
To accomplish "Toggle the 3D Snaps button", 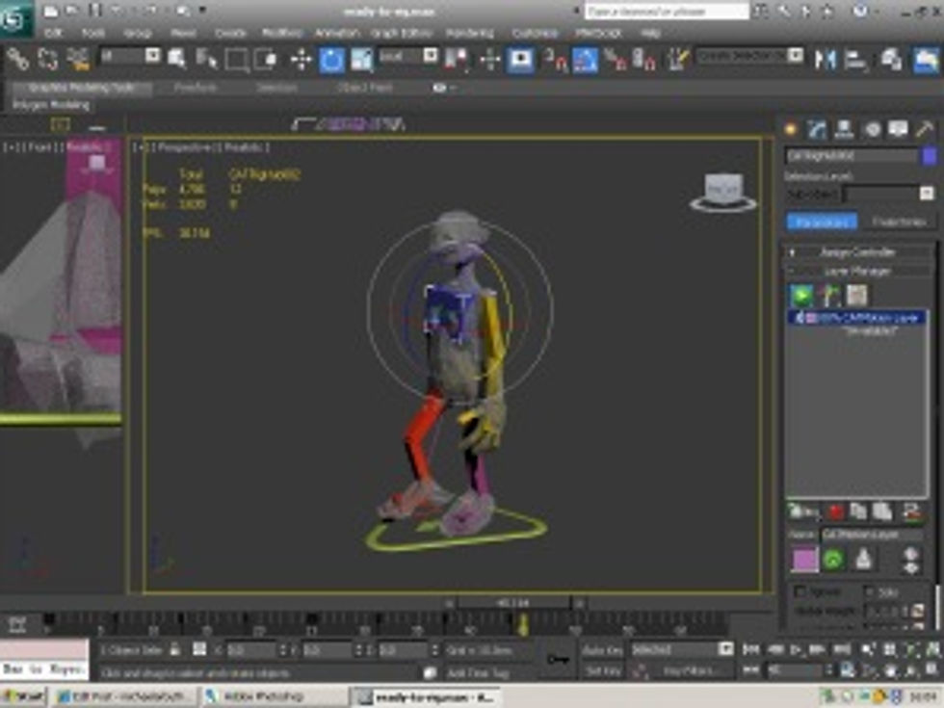I will pyautogui.click(x=556, y=59).
